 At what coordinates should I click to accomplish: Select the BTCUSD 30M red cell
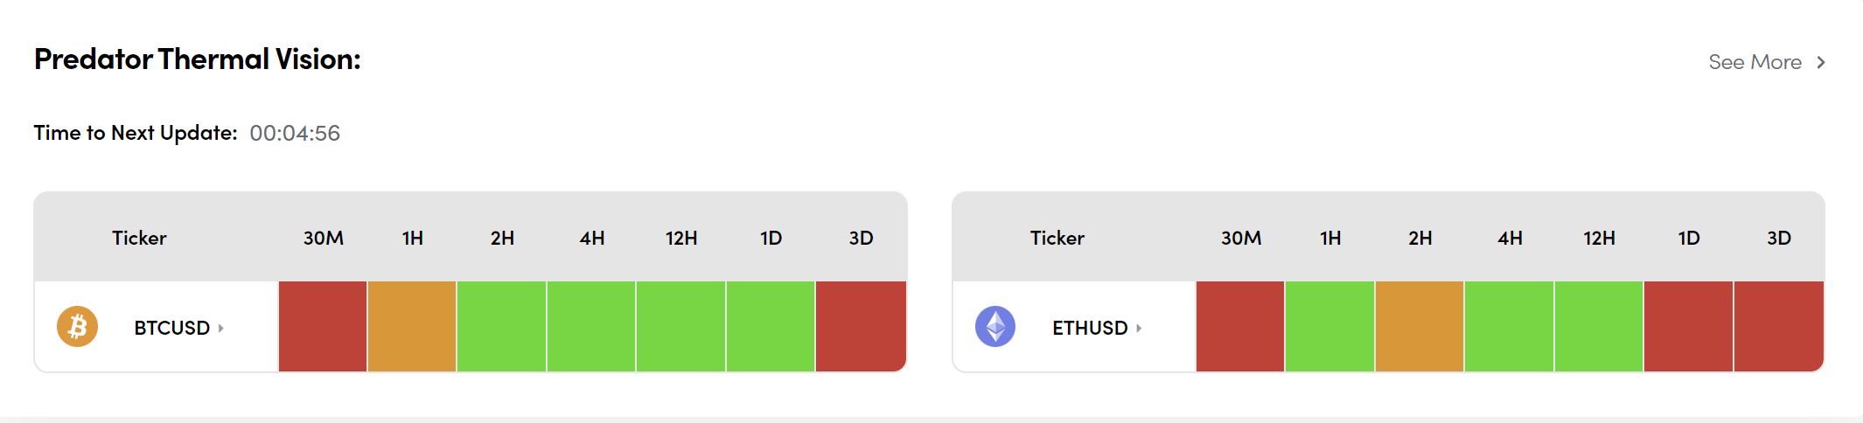pos(323,326)
